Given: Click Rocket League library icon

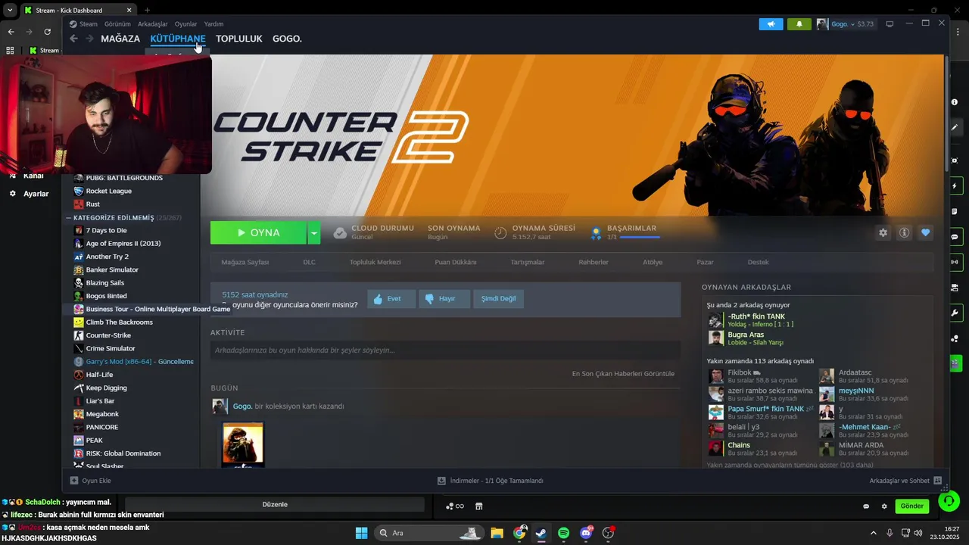Looking at the screenshot, I should click(79, 191).
